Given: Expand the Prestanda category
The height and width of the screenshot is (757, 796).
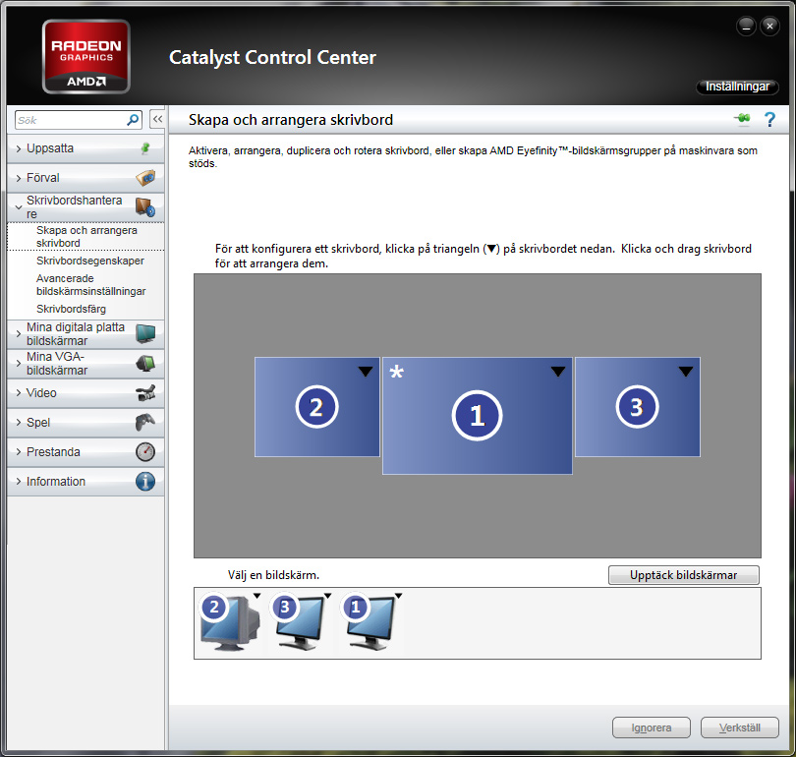Looking at the screenshot, I should click(53, 452).
